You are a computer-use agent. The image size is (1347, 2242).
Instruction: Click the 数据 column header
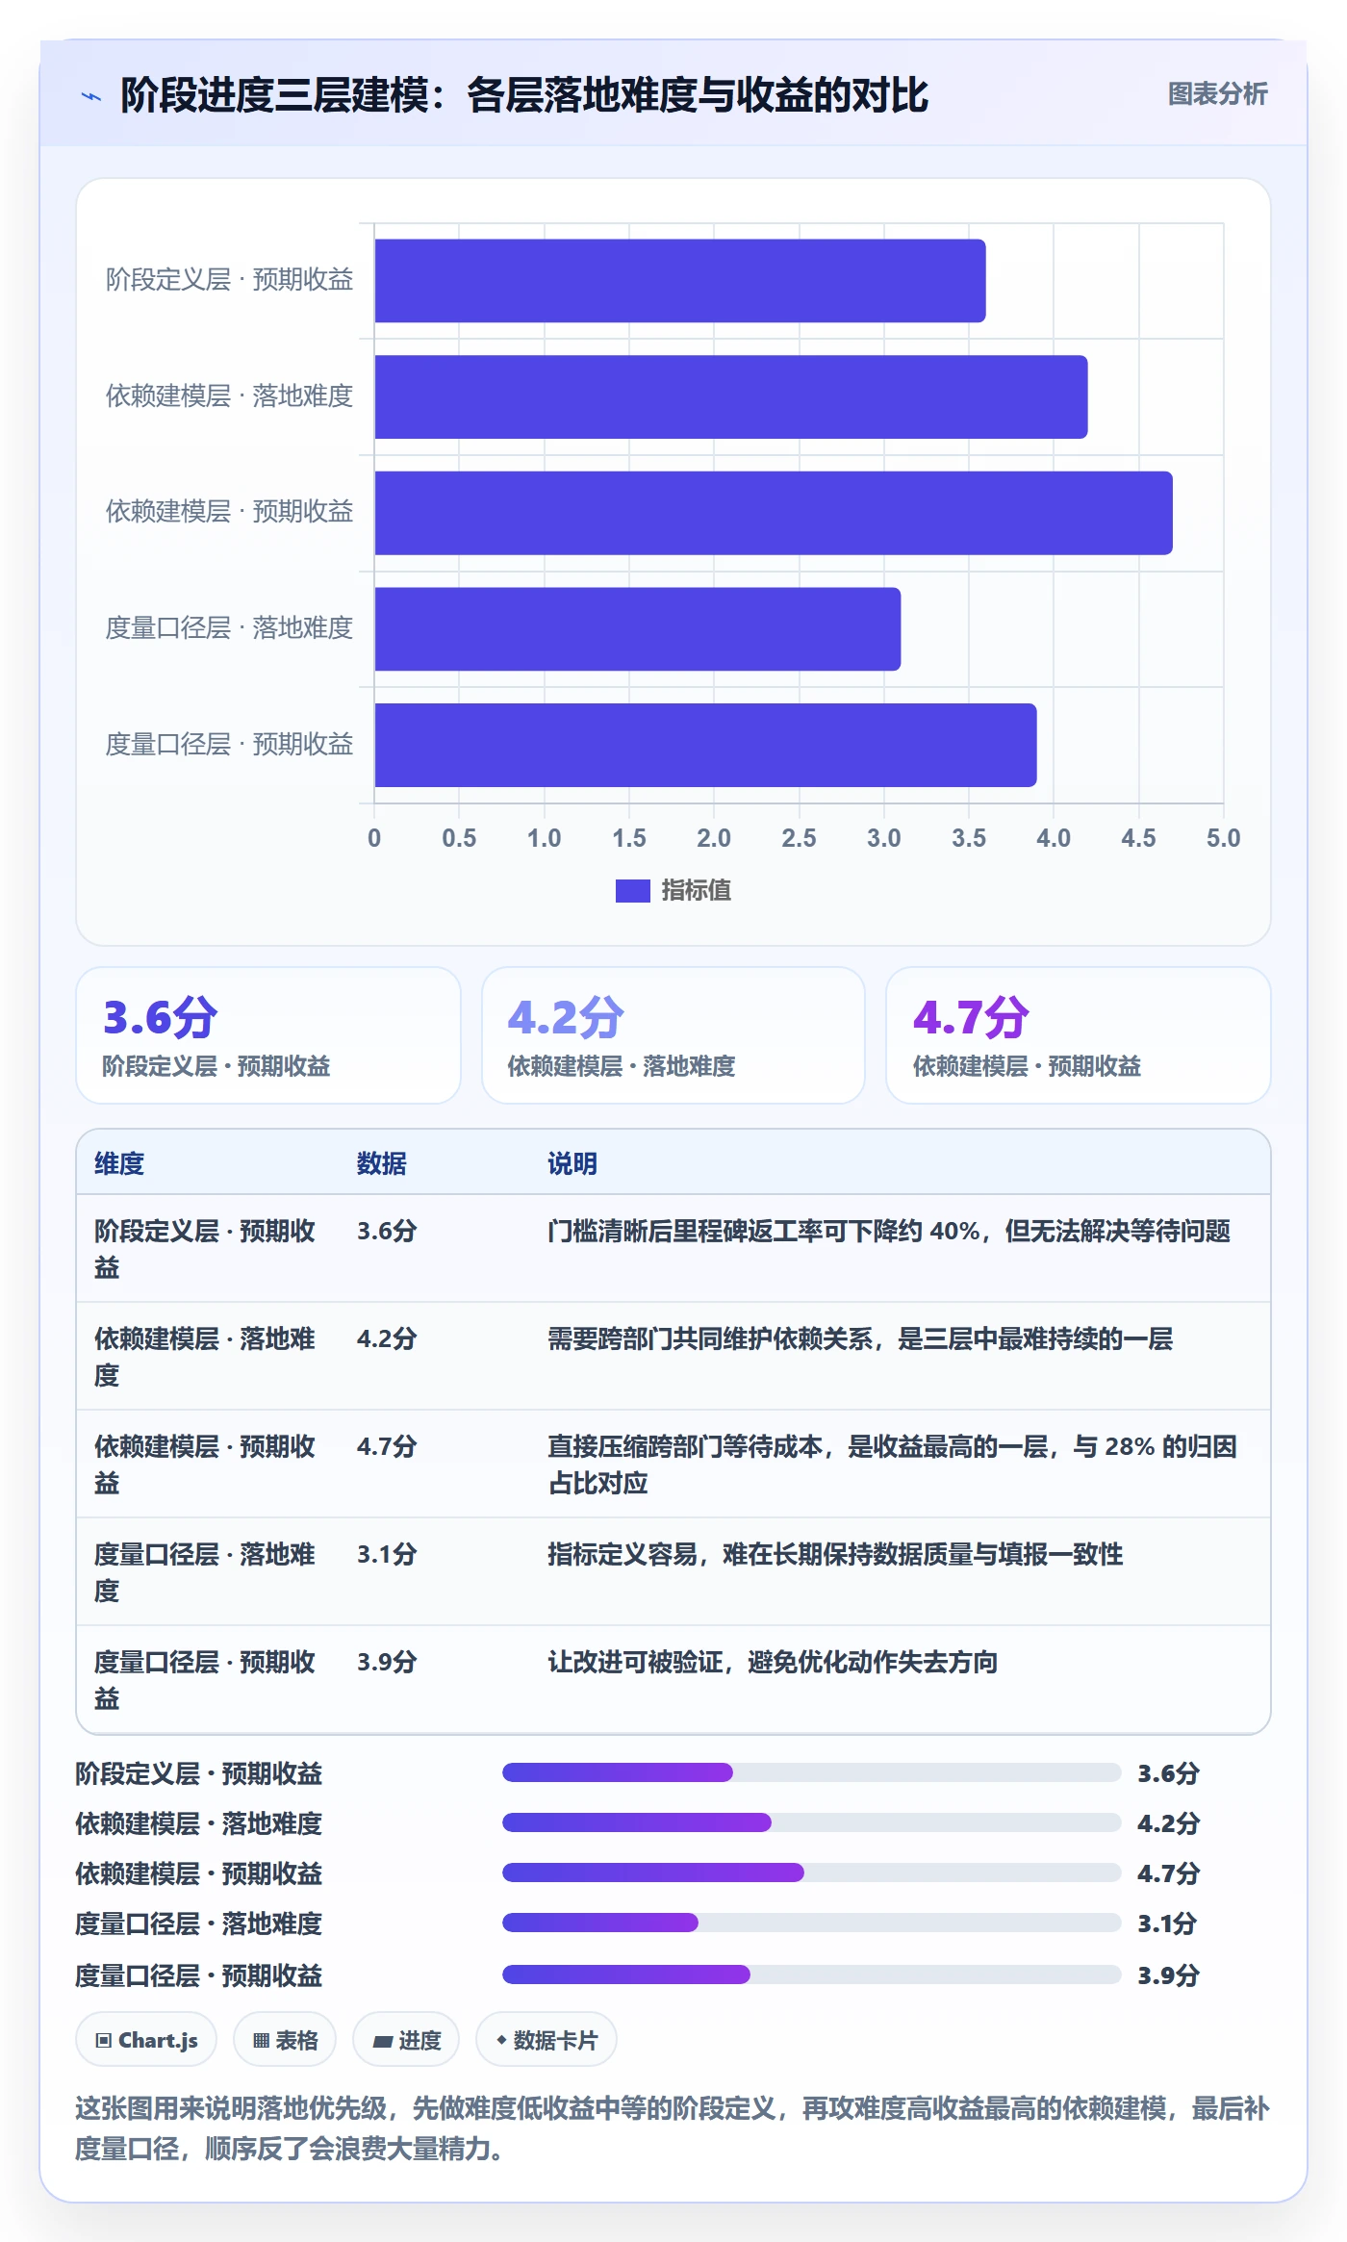click(x=381, y=1163)
